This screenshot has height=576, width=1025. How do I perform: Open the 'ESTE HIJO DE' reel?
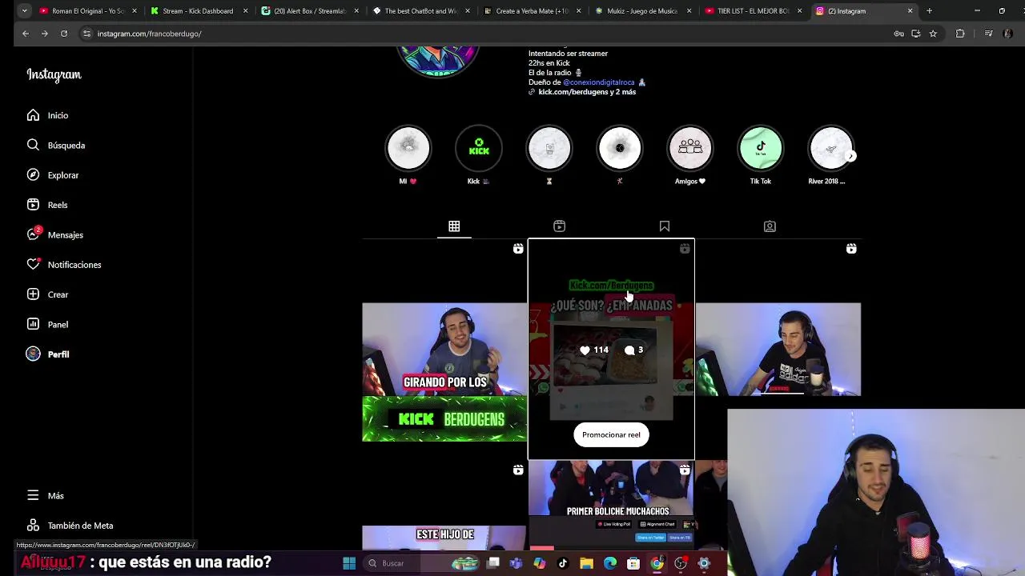coord(444,506)
